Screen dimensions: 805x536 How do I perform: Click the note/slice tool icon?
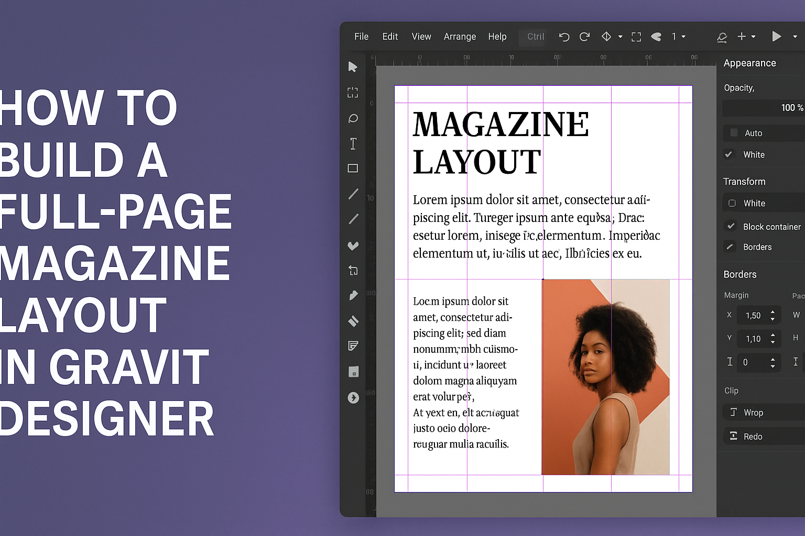click(353, 346)
